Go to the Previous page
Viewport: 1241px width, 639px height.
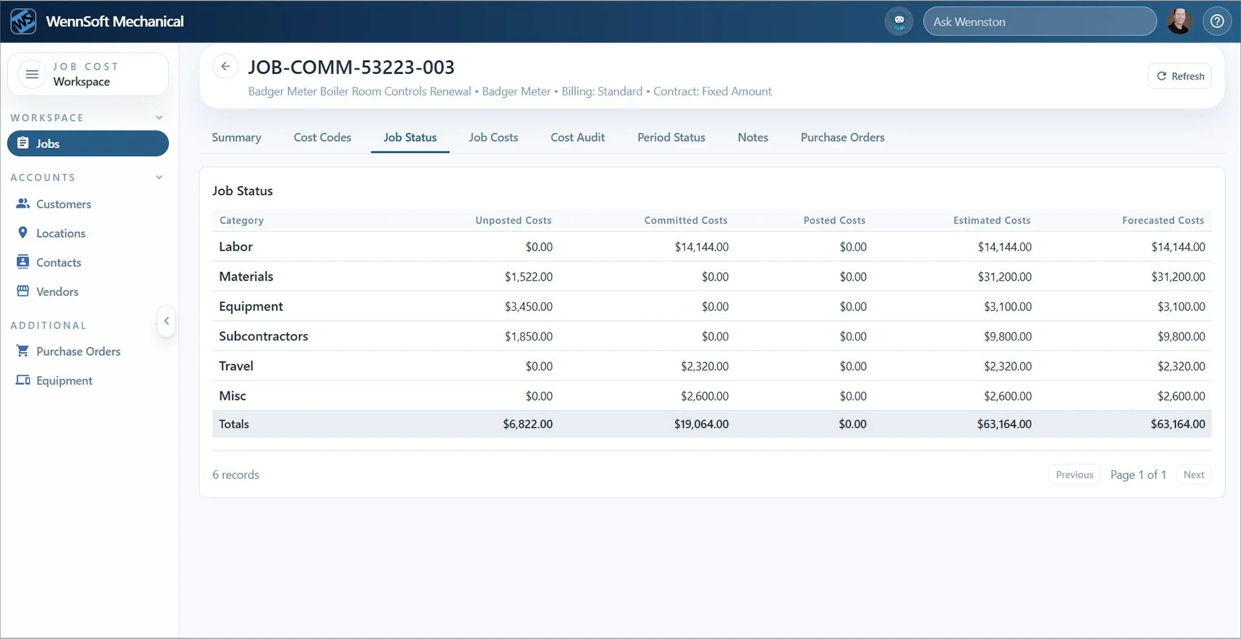click(x=1074, y=474)
